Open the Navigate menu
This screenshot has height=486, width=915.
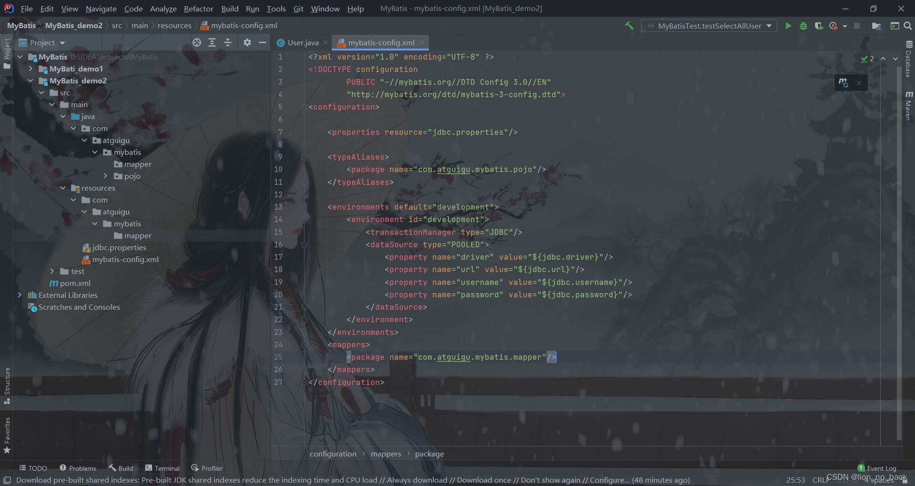click(101, 9)
